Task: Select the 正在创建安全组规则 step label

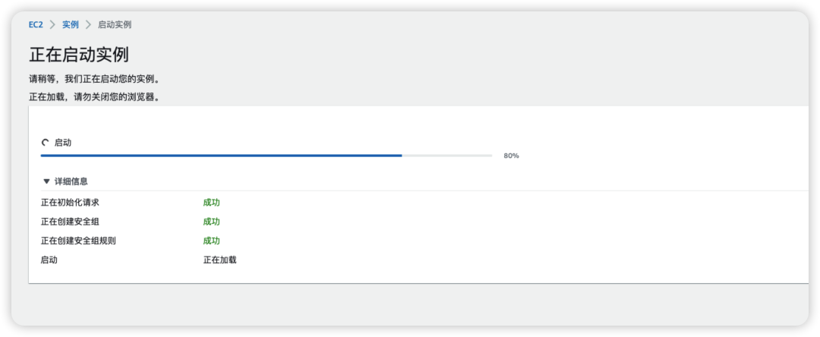Action: (x=78, y=241)
